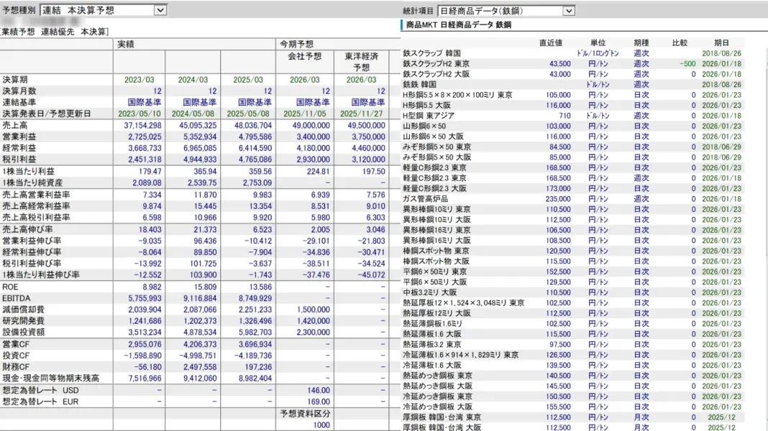Select 売上高 value 45,095,325
The width and height of the screenshot is (768, 431).
[x=197, y=125]
